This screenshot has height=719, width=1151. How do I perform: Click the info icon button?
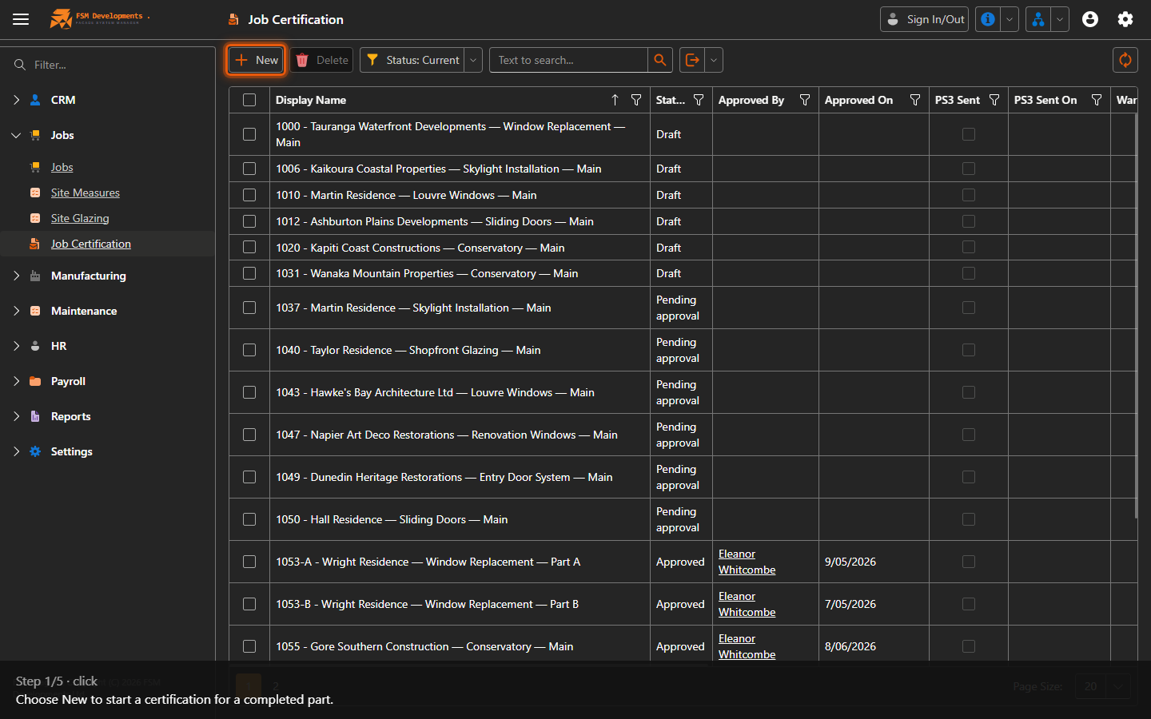click(988, 19)
